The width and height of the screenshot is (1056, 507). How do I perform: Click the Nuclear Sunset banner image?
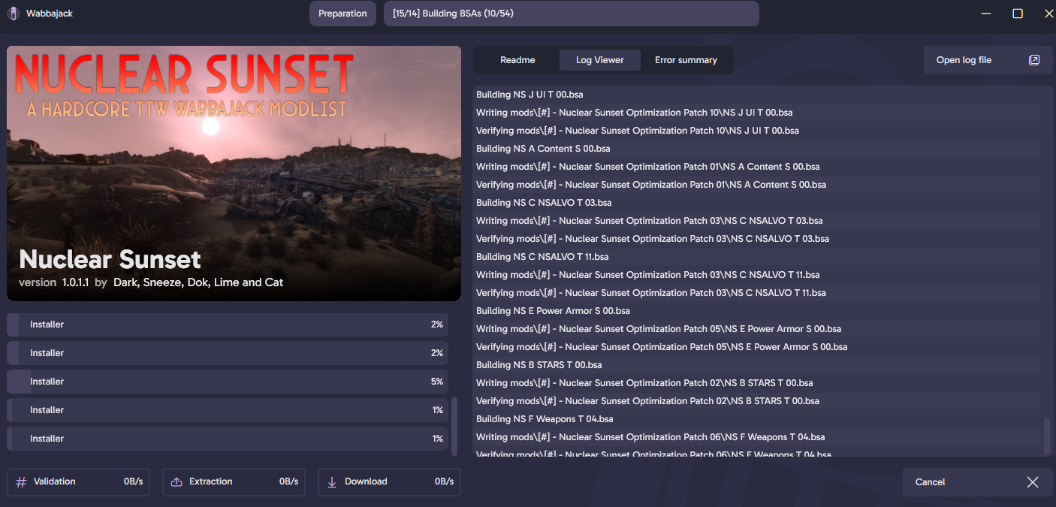[234, 174]
